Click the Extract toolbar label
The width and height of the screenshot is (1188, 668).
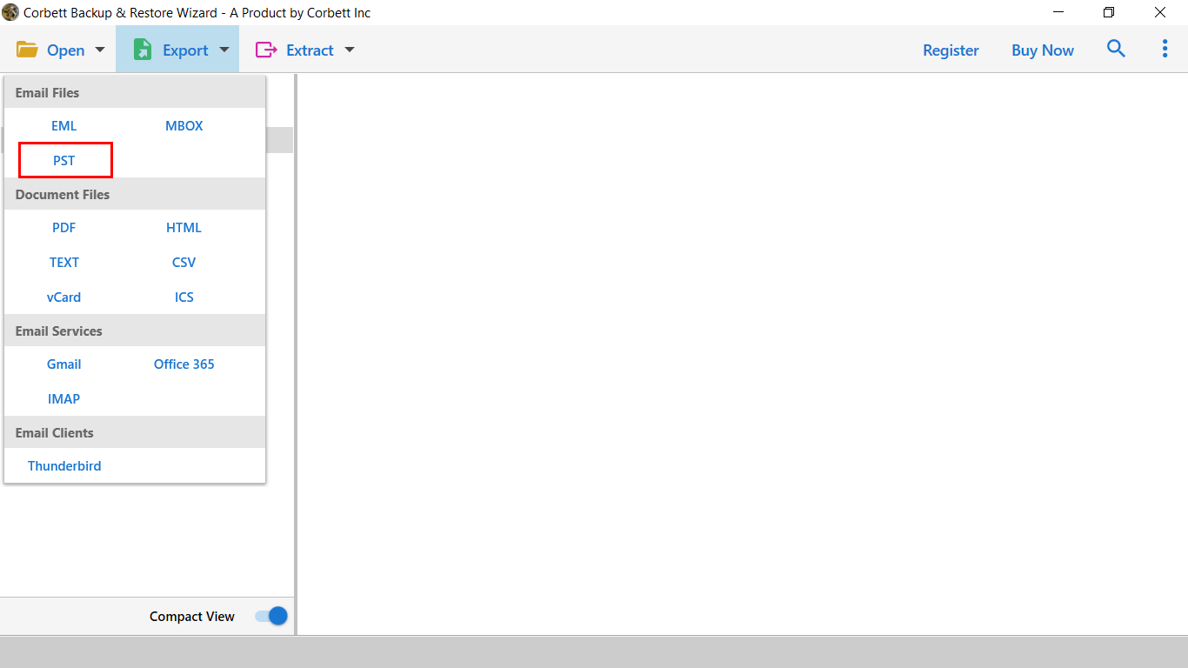click(x=310, y=50)
